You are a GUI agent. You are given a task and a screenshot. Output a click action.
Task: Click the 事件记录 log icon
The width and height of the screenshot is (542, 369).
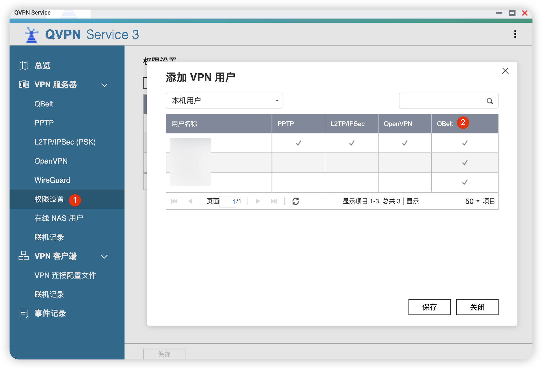point(24,313)
